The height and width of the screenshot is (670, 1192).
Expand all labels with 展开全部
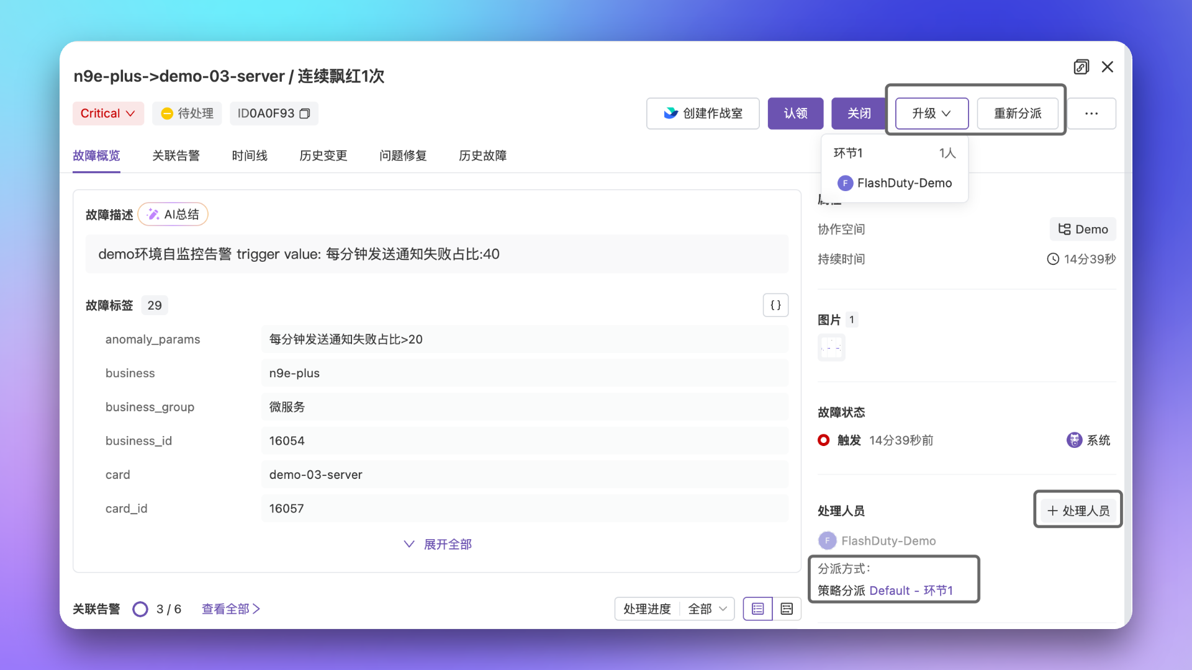[438, 544]
